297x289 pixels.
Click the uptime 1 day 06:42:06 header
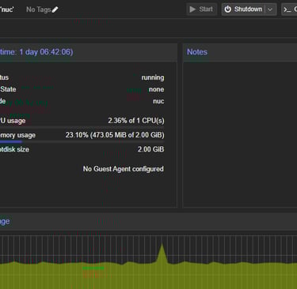36,52
